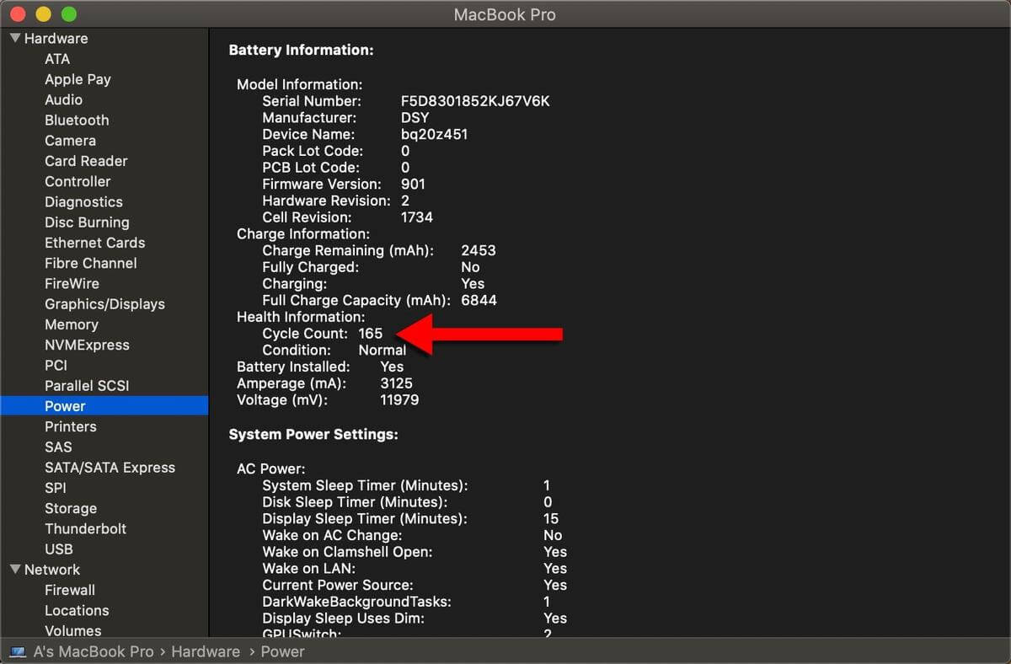1011x664 pixels.
Task: Select Bluetooth in the sidebar
Action: [x=77, y=120]
